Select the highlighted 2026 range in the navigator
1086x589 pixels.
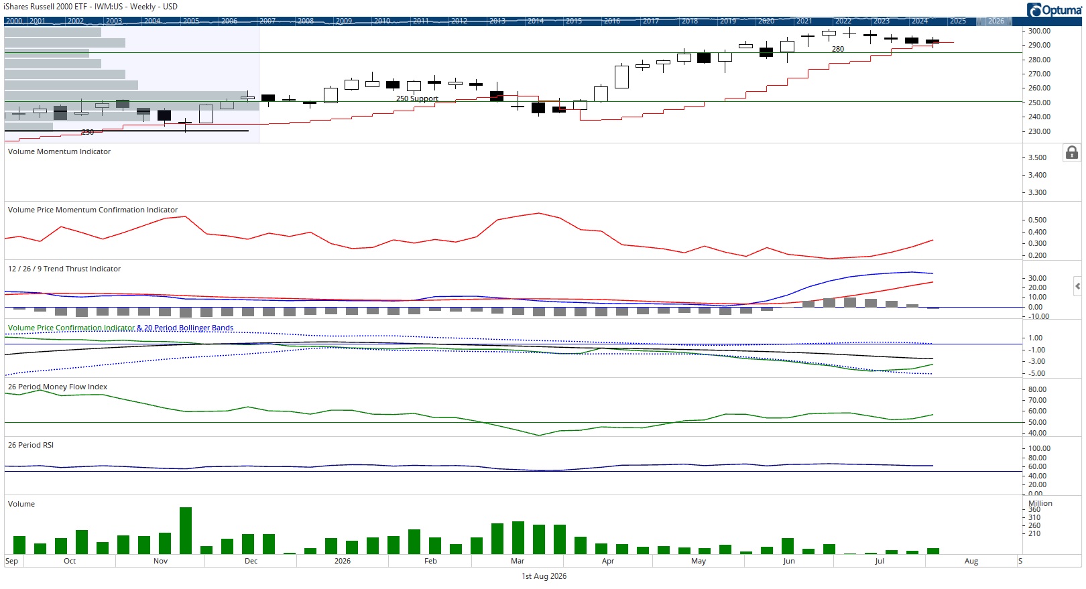pos(993,21)
